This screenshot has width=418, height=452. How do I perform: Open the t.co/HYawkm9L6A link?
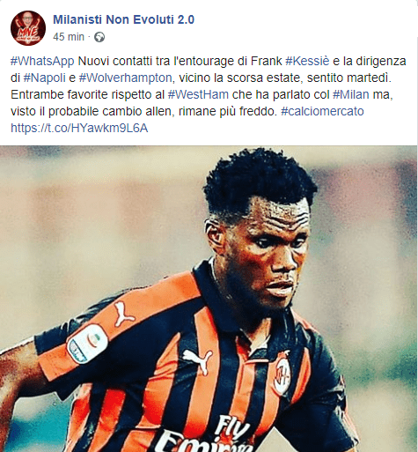pos(79,129)
